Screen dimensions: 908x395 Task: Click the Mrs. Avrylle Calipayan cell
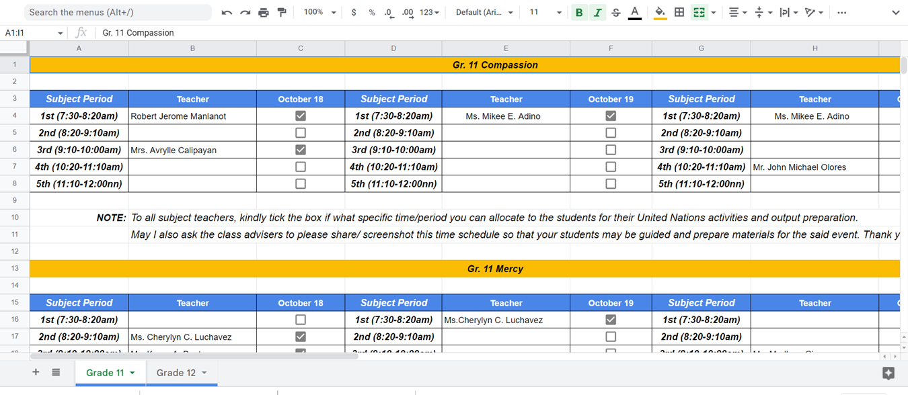(x=192, y=150)
